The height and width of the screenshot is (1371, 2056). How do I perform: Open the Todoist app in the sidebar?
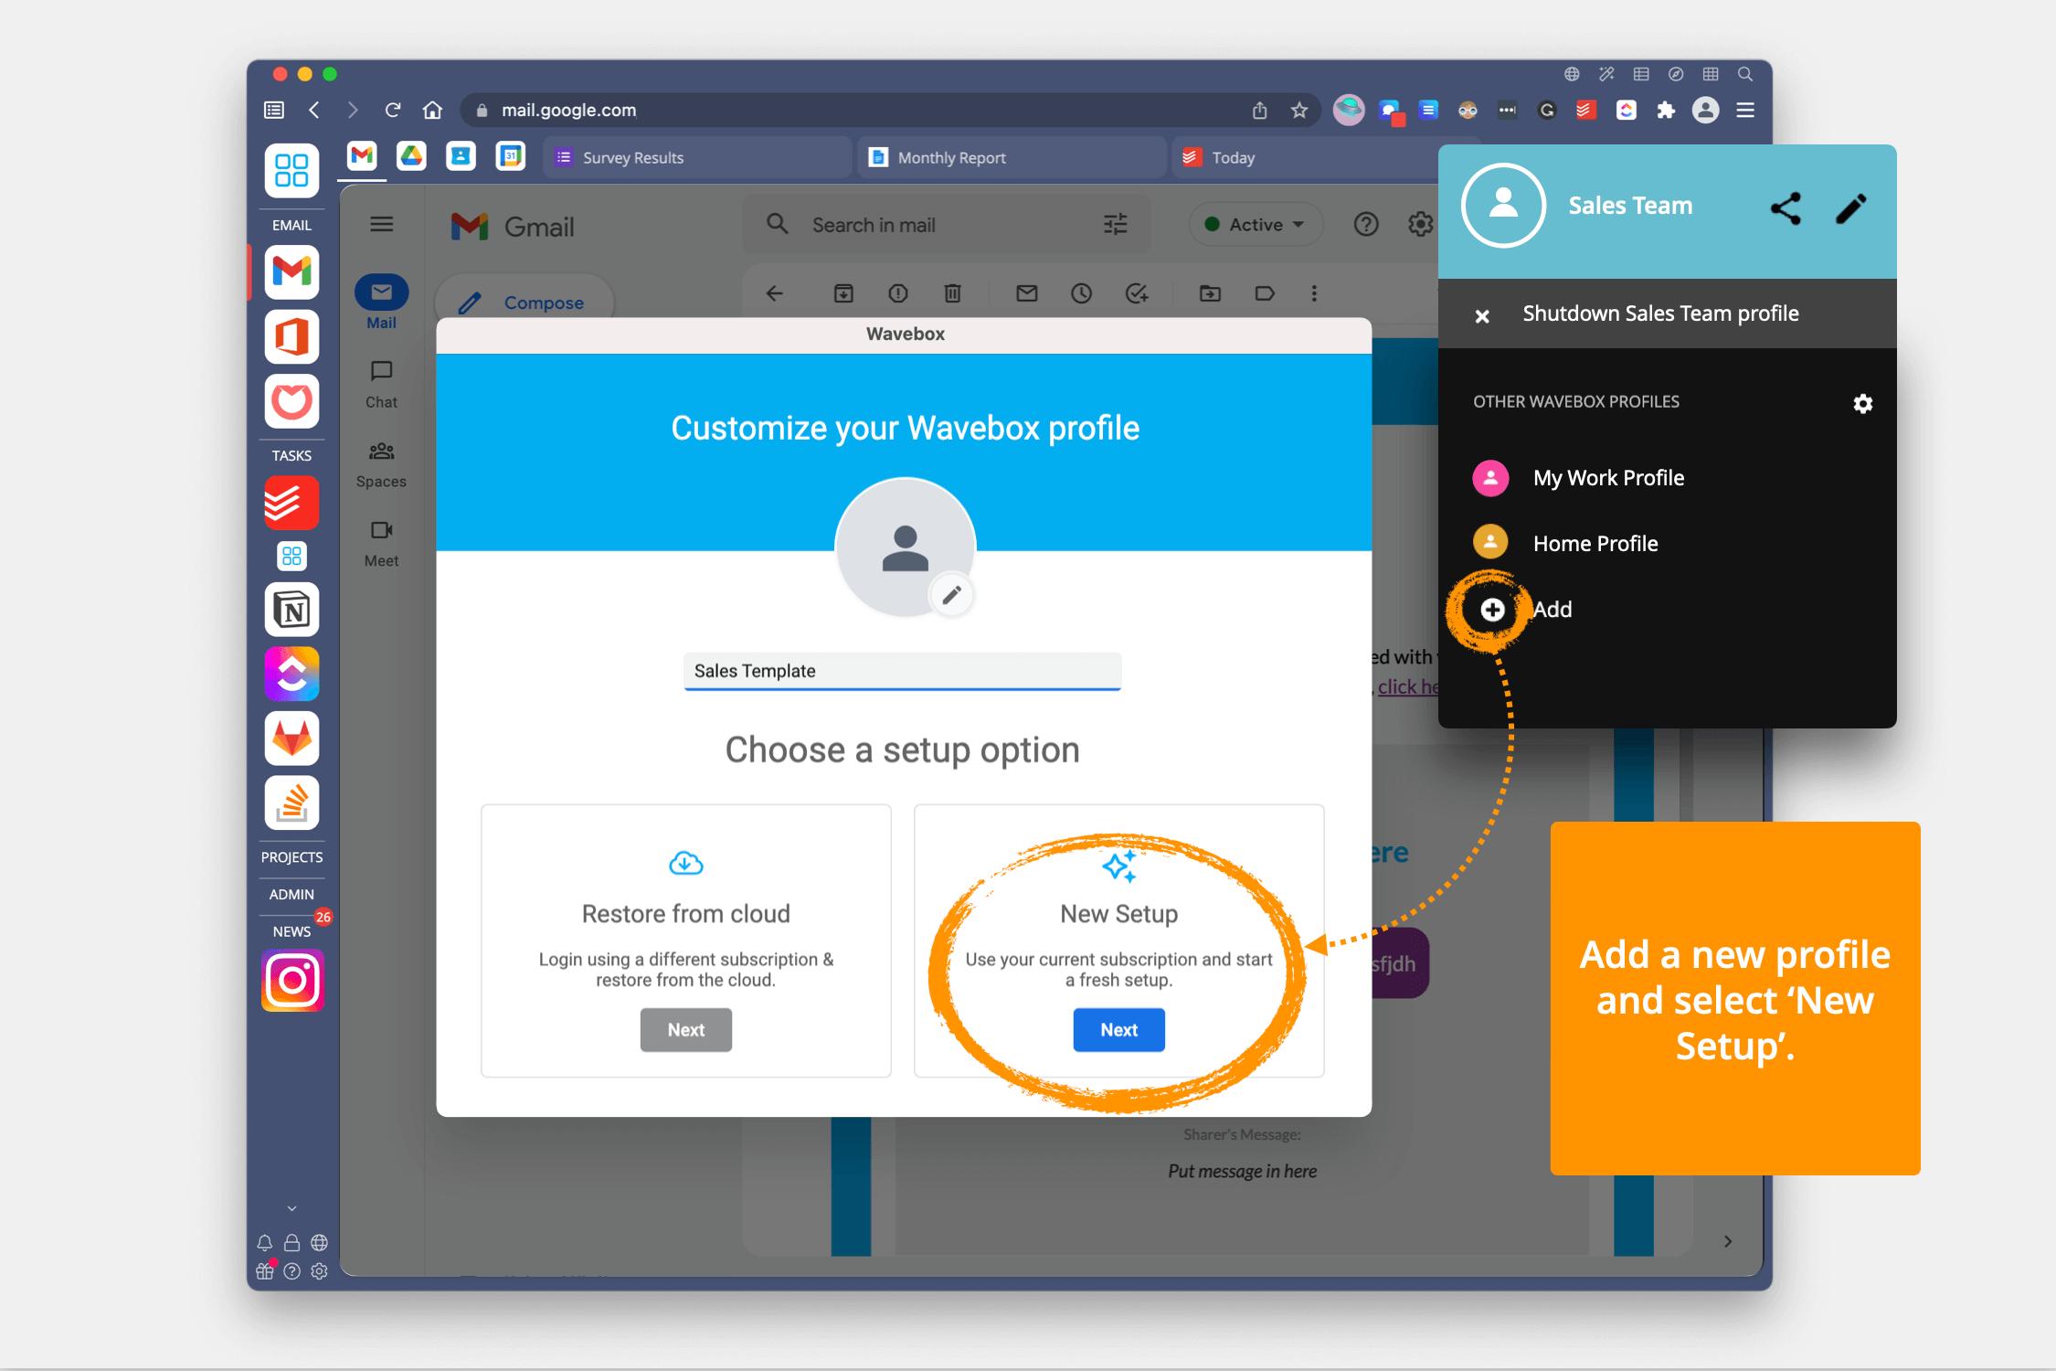click(x=291, y=503)
